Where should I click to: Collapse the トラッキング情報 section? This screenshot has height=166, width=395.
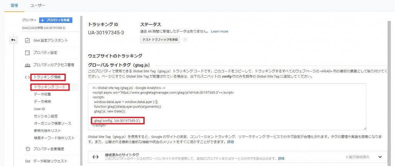tap(48, 77)
